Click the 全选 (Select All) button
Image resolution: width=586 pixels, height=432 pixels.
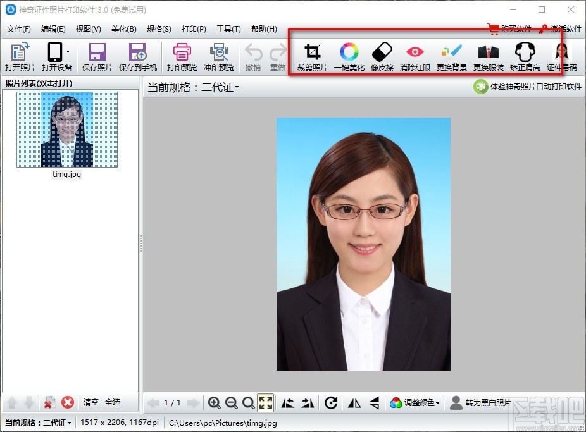pyautogui.click(x=113, y=402)
